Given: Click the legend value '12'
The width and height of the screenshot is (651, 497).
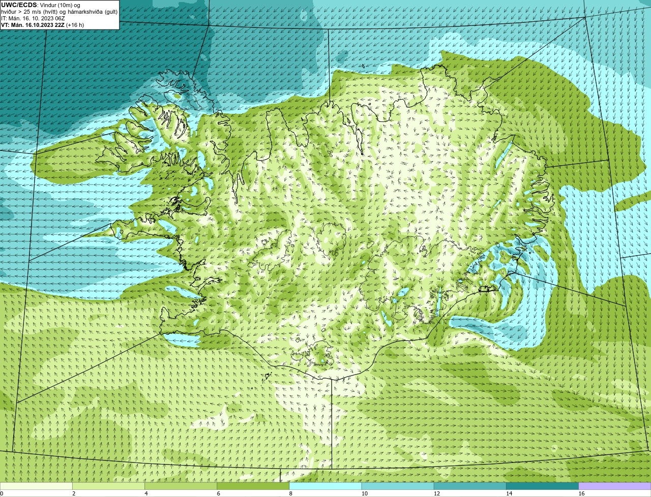Looking at the screenshot, I should (436, 493).
